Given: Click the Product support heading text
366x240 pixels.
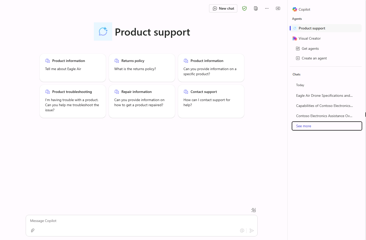Looking at the screenshot, I should [152, 32].
